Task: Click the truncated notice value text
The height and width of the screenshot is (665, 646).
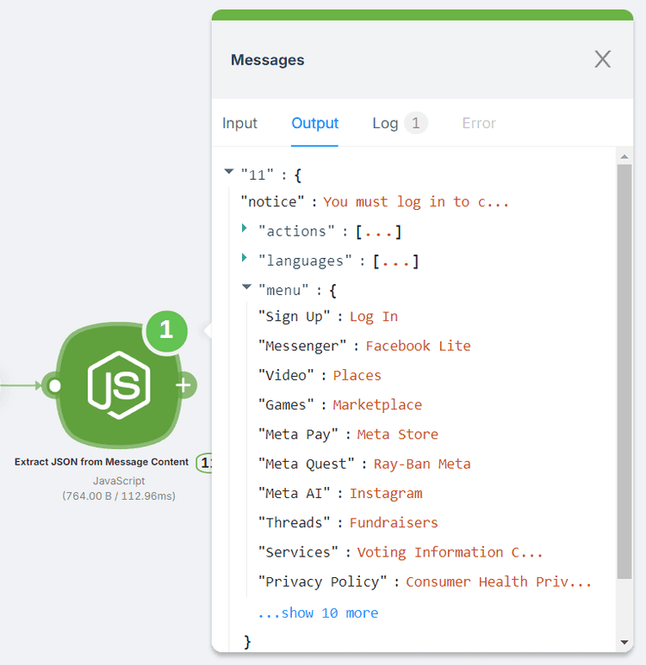Action: pos(416,201)
